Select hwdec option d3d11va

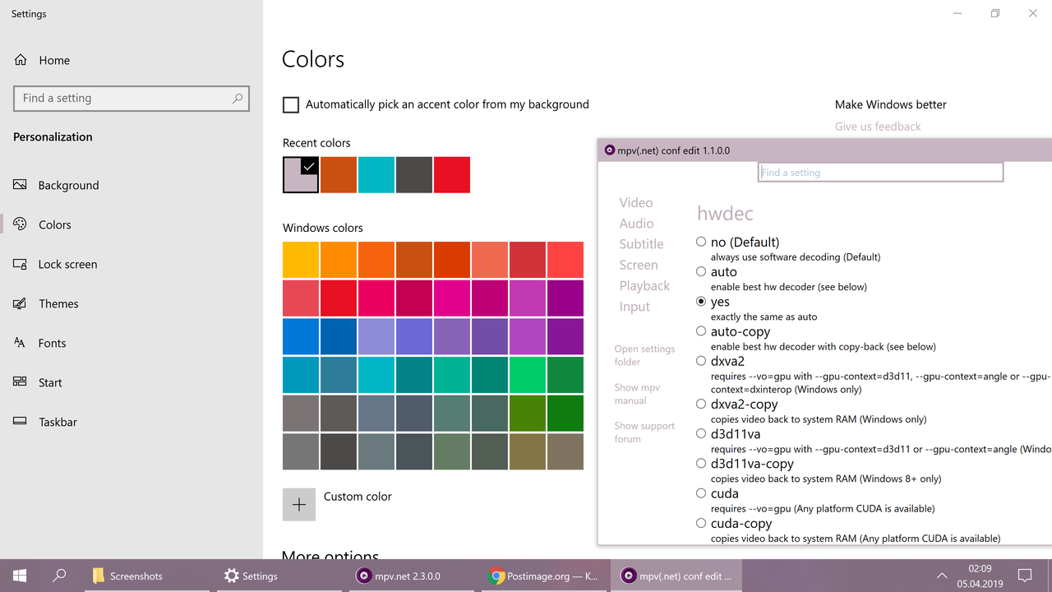701,433
